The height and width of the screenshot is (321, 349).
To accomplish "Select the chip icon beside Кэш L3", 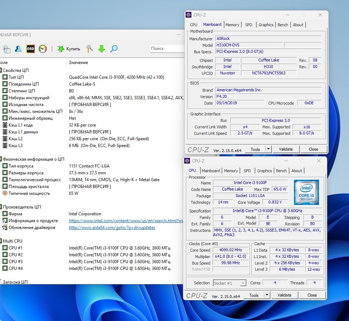I will [x=5, y=146].
